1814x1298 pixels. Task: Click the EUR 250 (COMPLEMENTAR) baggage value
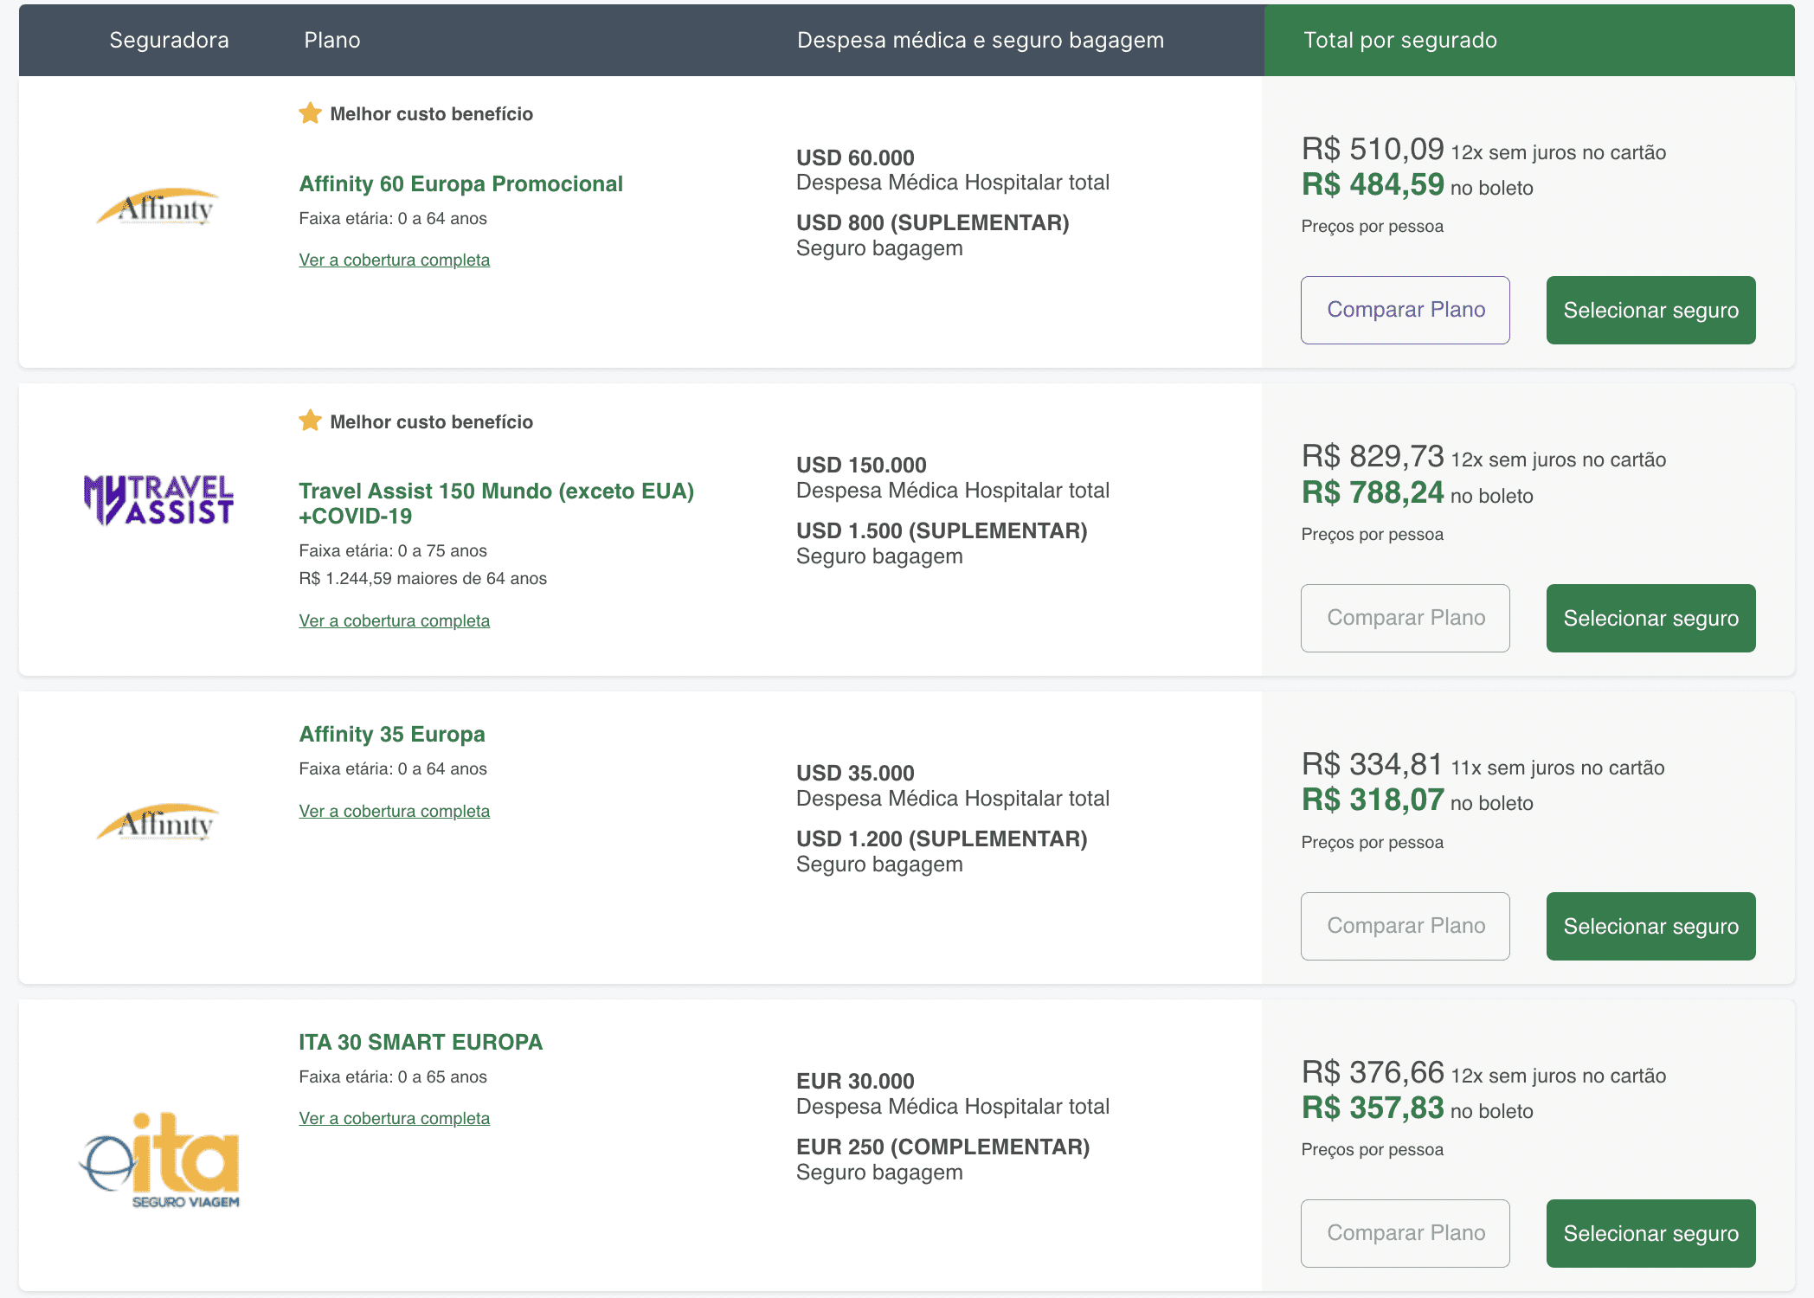(943, 1147)
